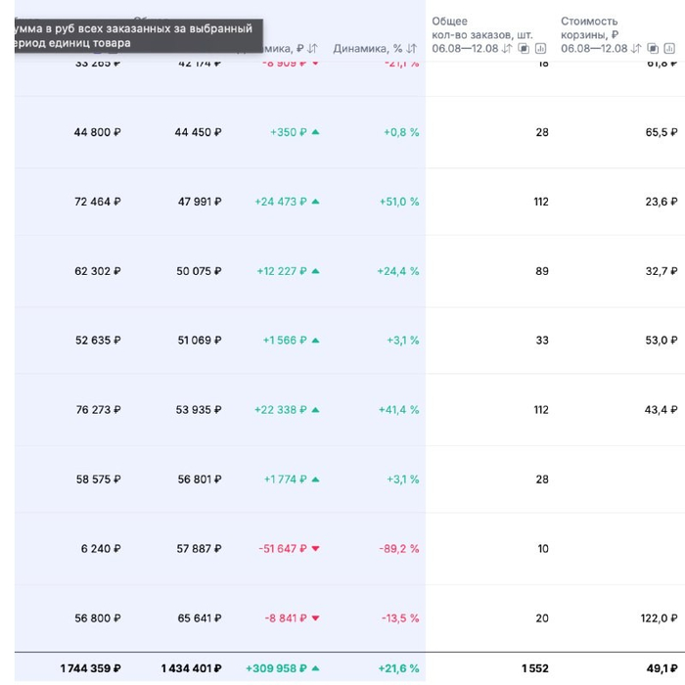The image size is (685, 685).
Task: Click the total dynamics +309 958 ₽
Action: pyautogui.click(x=276, y=668)
